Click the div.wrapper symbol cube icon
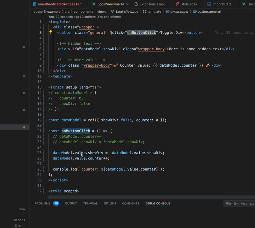The image size is (255, 228). 167,11
